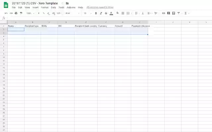Select column K header

coord(189,22)
